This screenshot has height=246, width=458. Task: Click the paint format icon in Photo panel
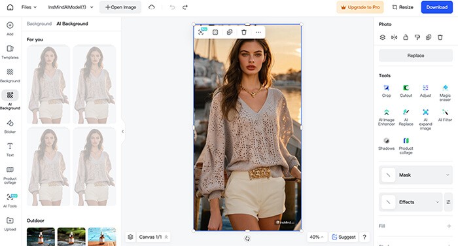[x=417, y=37]
